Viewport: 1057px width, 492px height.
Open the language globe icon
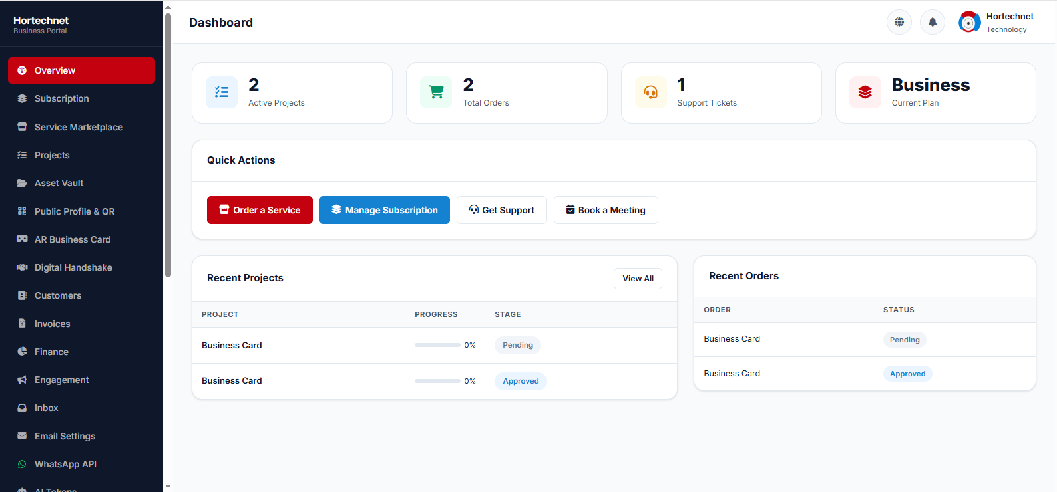point(899,22)
